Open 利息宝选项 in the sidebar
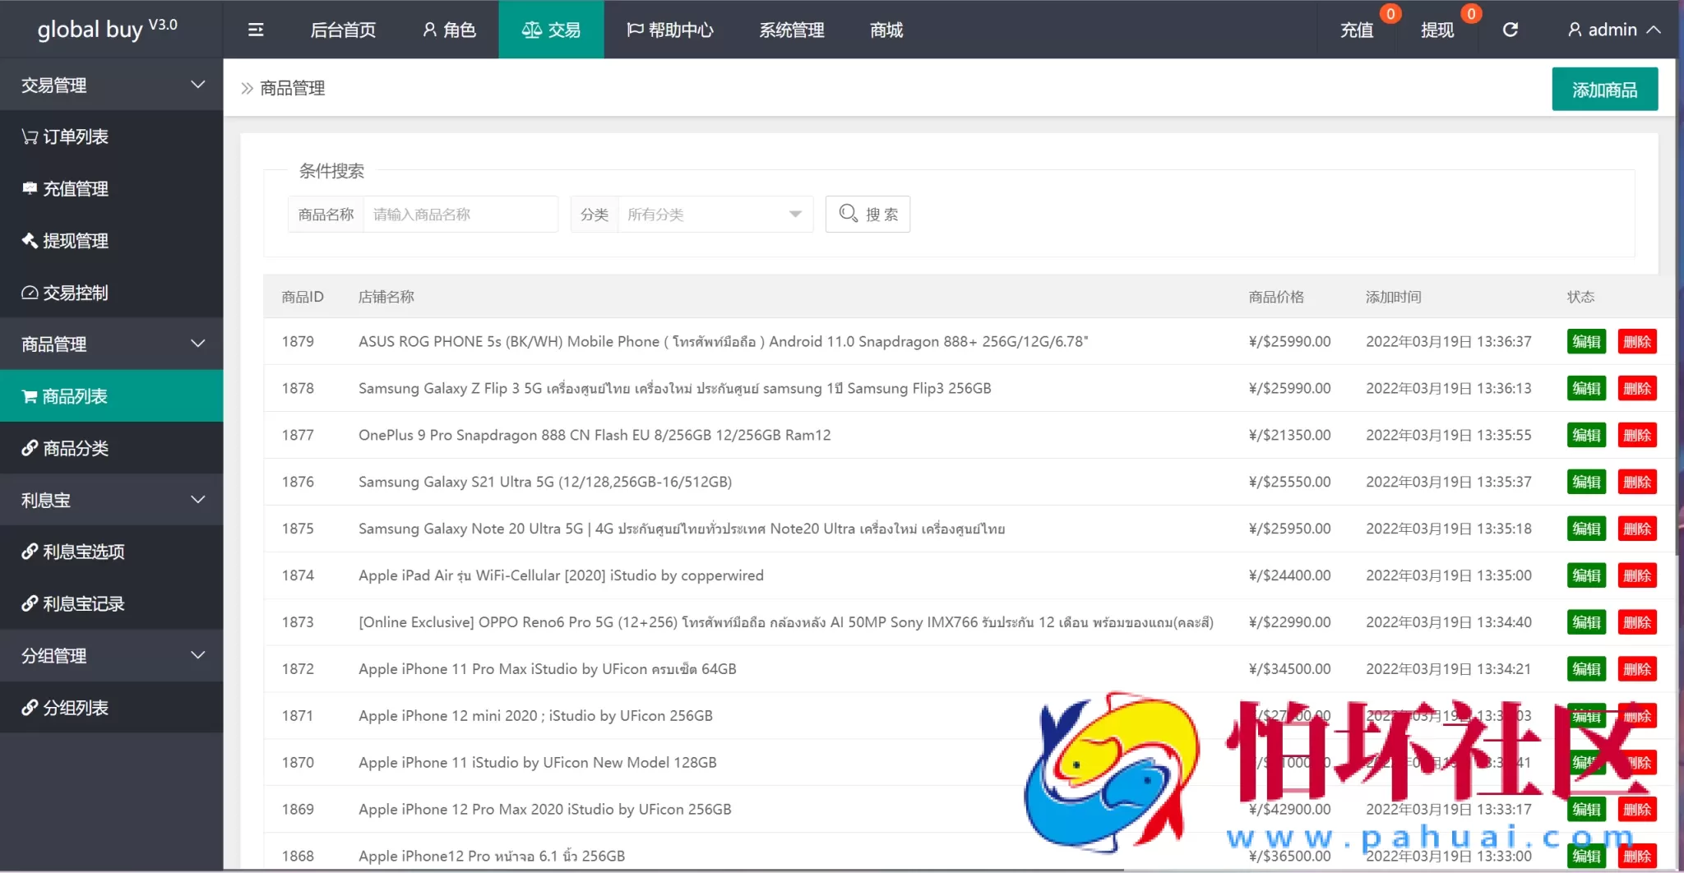The width and height of the screenshot is (1684, 873). pyautogui.click(x=74, y=552)
